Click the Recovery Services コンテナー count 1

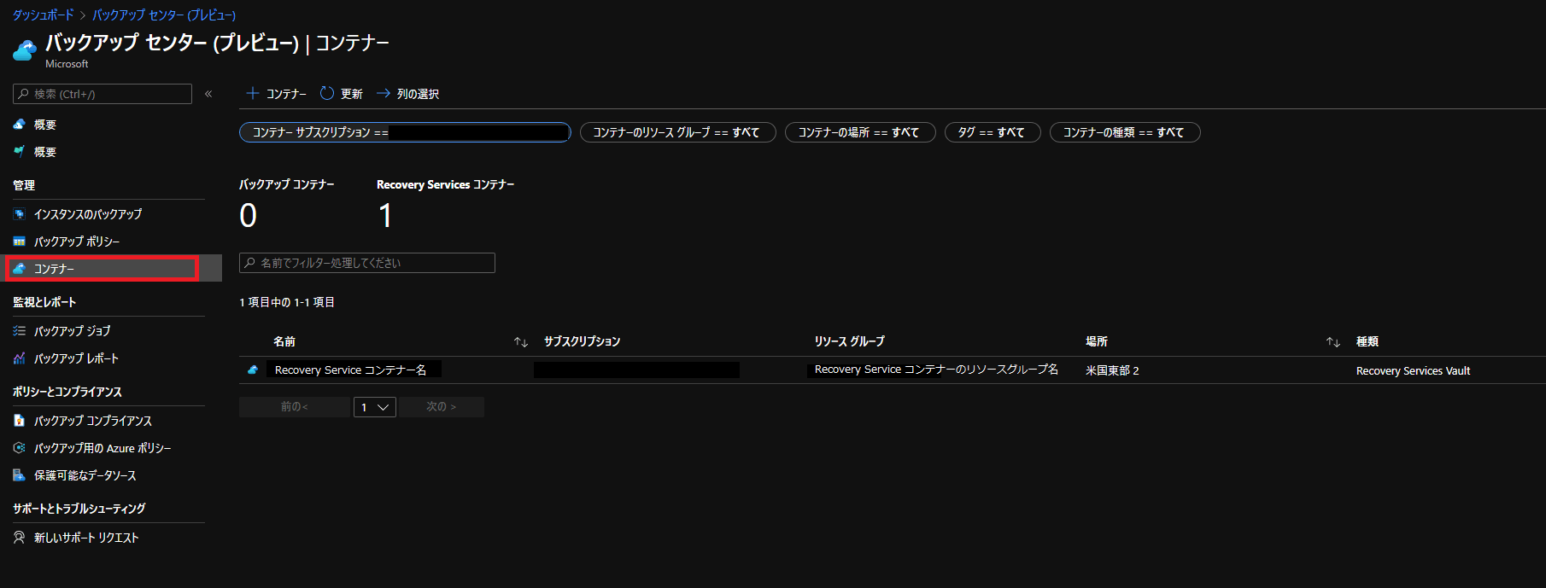(385, 215)
